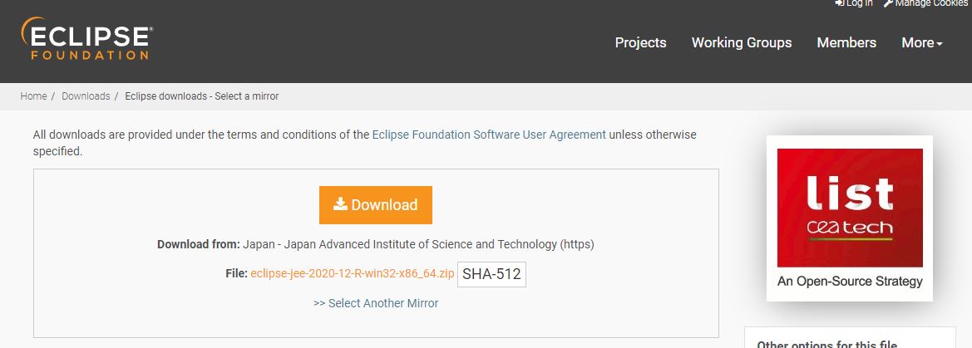Click the Japan Advanced Institute mirror text
Viewport: 972px width, 348px height.
coord(417,244)
